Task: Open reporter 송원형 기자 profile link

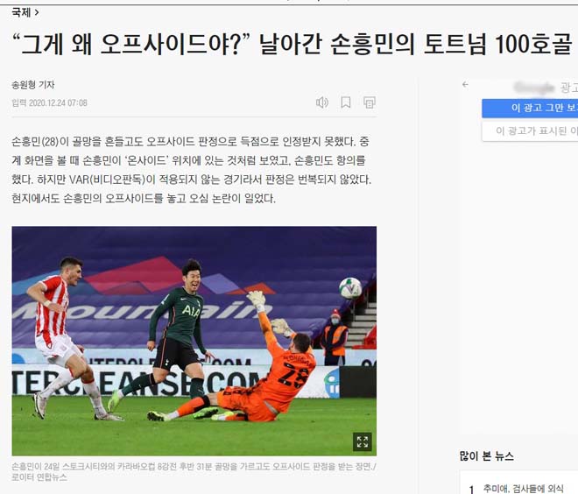Action: tap(32, 85)
